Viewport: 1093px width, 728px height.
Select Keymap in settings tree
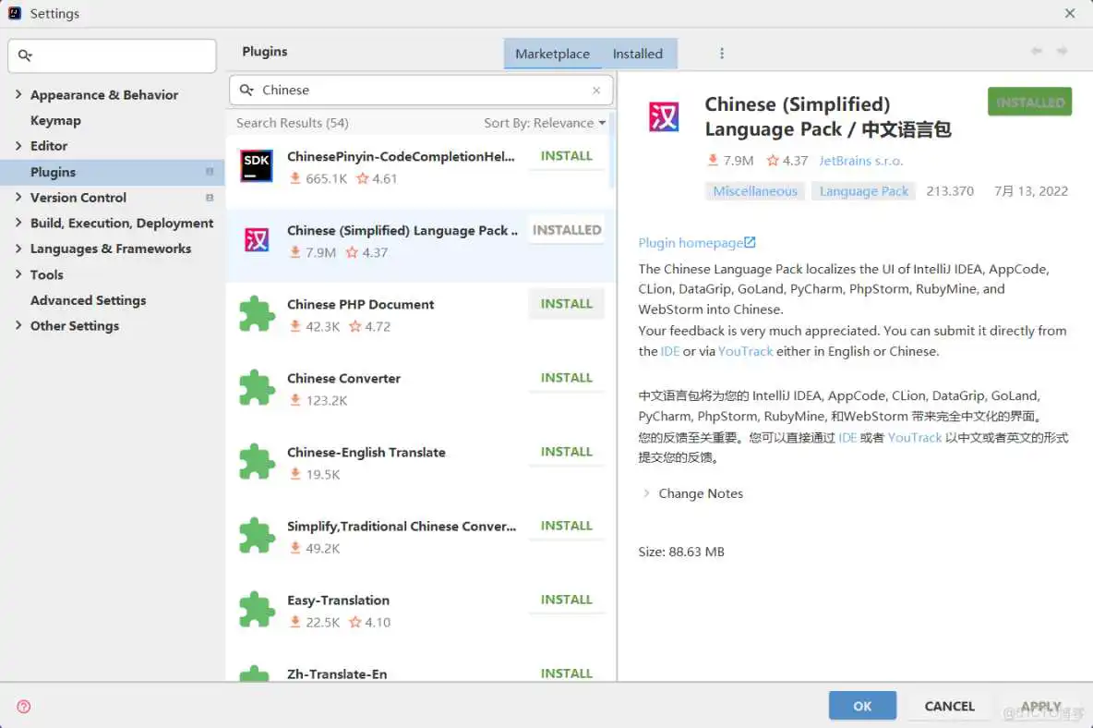coord(55,120)
